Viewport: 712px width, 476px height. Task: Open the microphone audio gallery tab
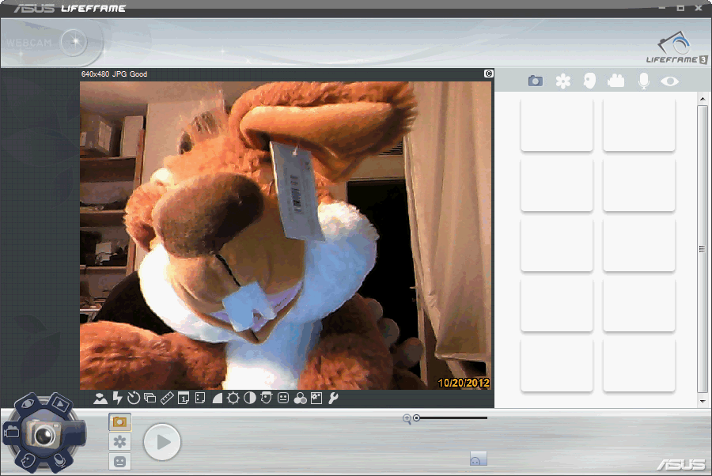pyautogui.click(x=643, y=81)
